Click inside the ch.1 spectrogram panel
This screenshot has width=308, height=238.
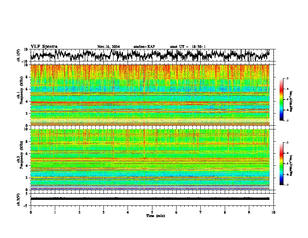(150, 95)
